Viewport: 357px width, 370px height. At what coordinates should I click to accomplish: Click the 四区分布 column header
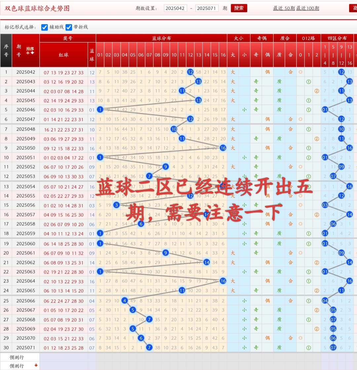coord(338,38)
